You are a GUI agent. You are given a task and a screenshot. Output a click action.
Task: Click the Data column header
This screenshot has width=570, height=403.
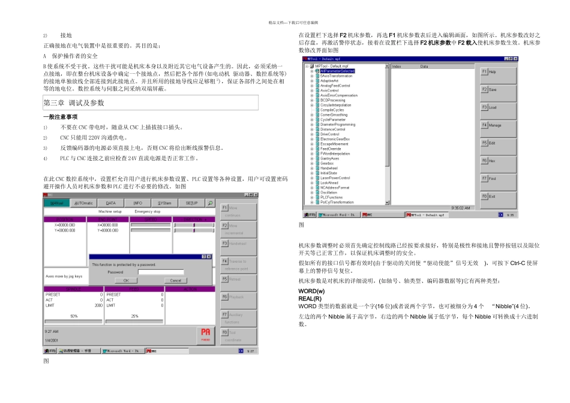pos(447,67)
